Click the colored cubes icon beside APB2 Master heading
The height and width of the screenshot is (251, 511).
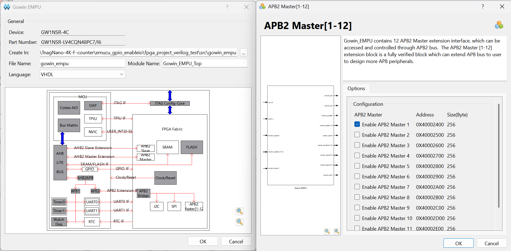pyautogui.click(x=499, y=25)
